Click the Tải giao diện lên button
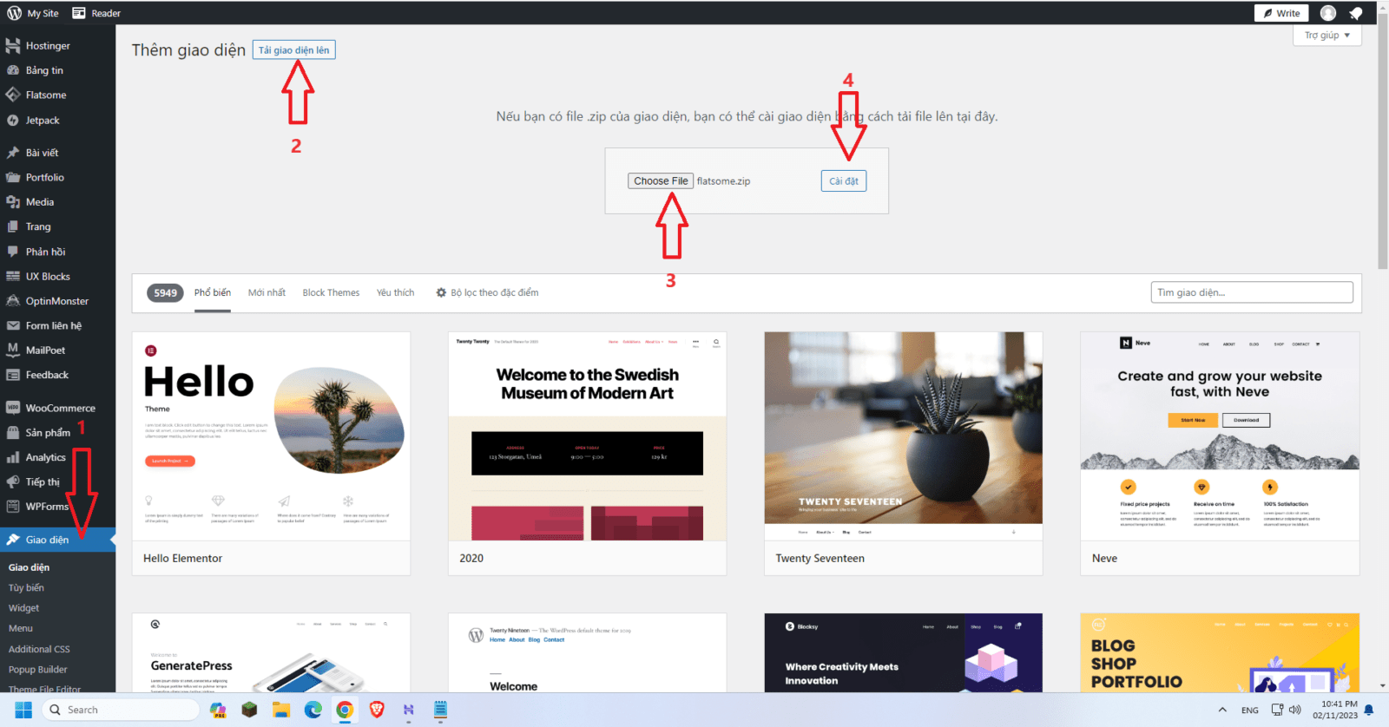Image resolution: width=1389 pixels, height=727 pixels. coord(293,50)
